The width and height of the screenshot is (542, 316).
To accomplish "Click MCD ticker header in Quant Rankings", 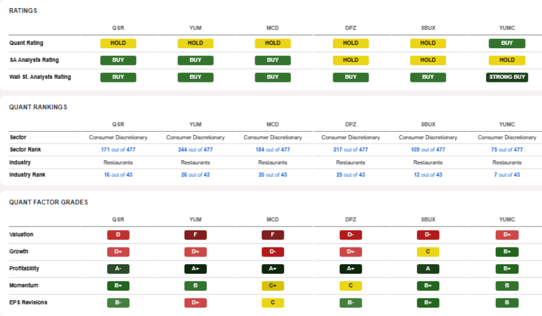I will pos(273,125).
